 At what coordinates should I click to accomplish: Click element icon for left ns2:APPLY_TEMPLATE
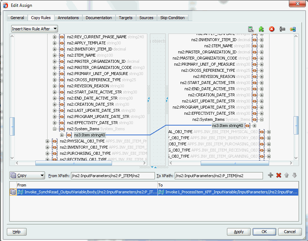click(62, 43)
